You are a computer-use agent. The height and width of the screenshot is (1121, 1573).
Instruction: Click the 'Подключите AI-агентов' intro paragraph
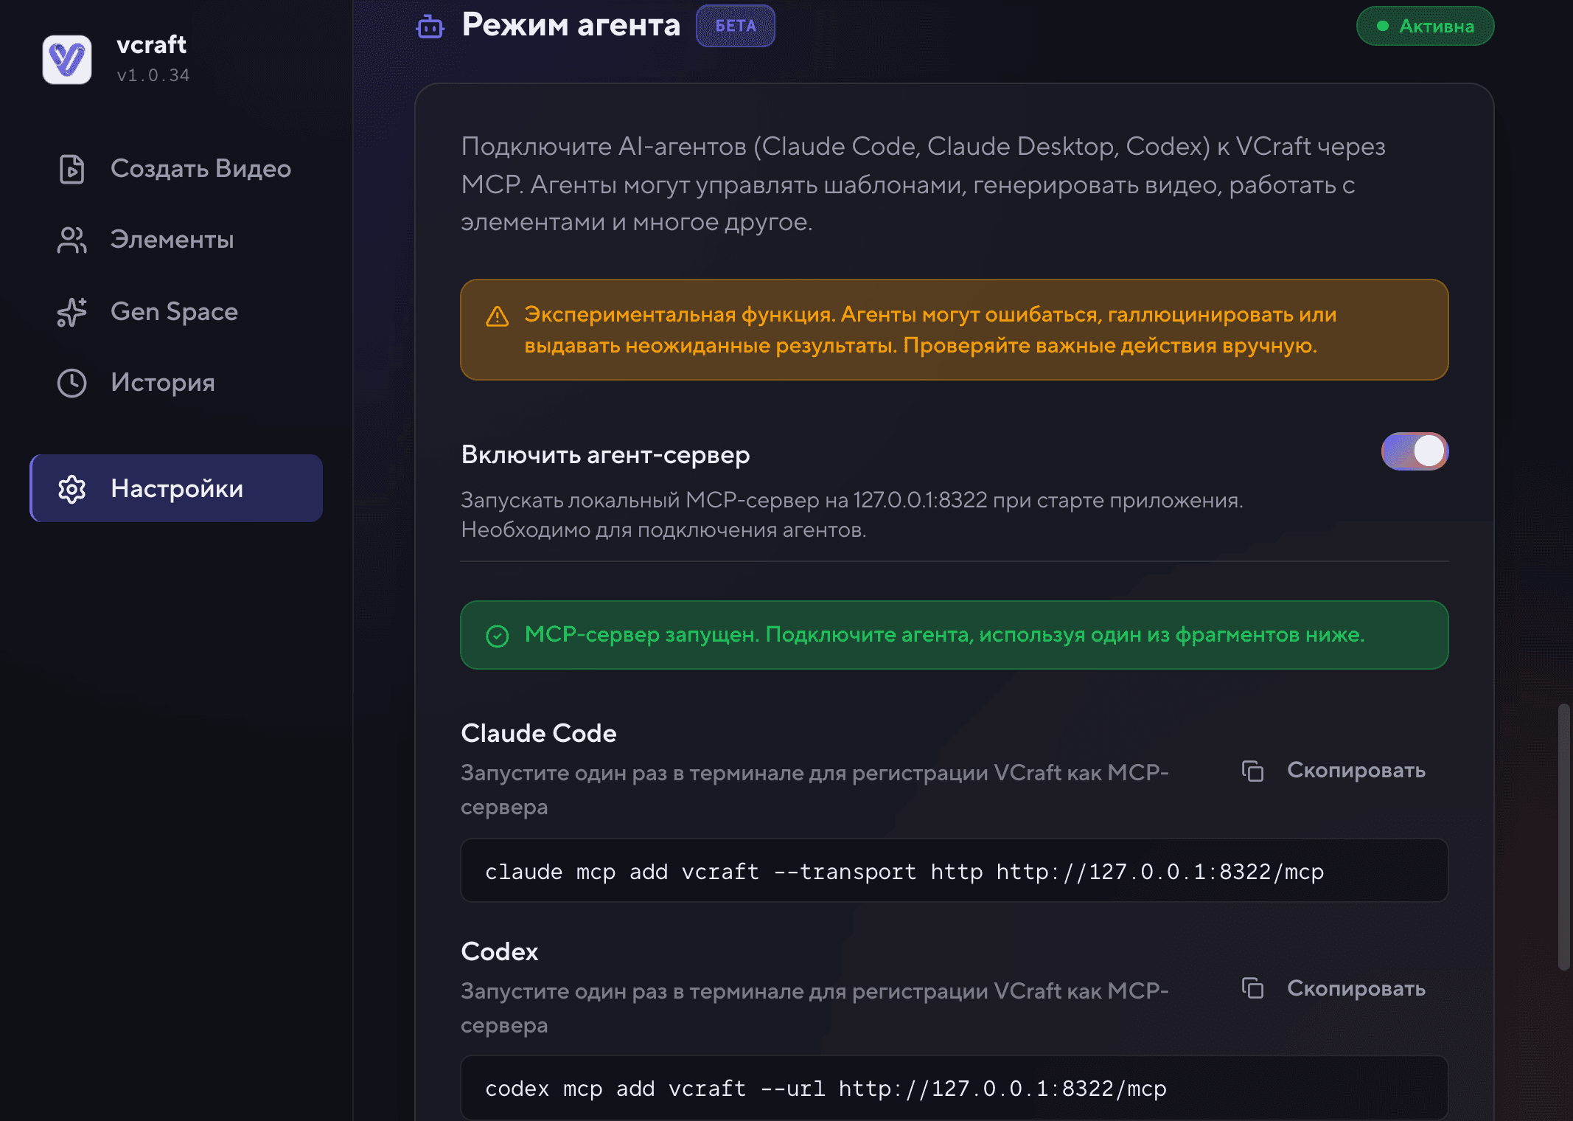[924, 184]
